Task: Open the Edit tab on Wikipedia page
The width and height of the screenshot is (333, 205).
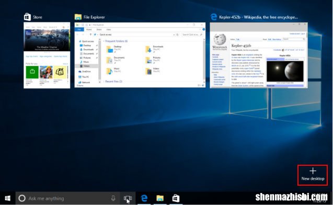Action: pyautogui.click(x=270, y=39)
